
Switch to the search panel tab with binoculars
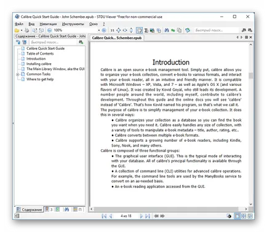coord(66,209)
